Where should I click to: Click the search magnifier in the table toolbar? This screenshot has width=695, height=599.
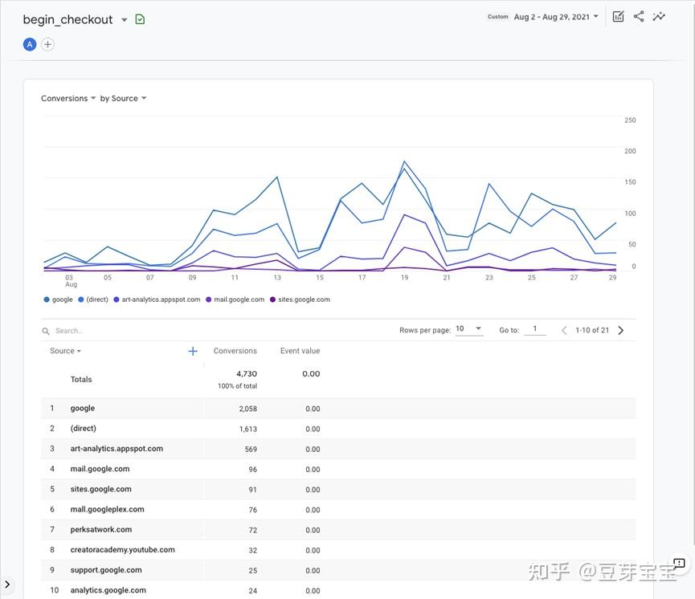45,330
